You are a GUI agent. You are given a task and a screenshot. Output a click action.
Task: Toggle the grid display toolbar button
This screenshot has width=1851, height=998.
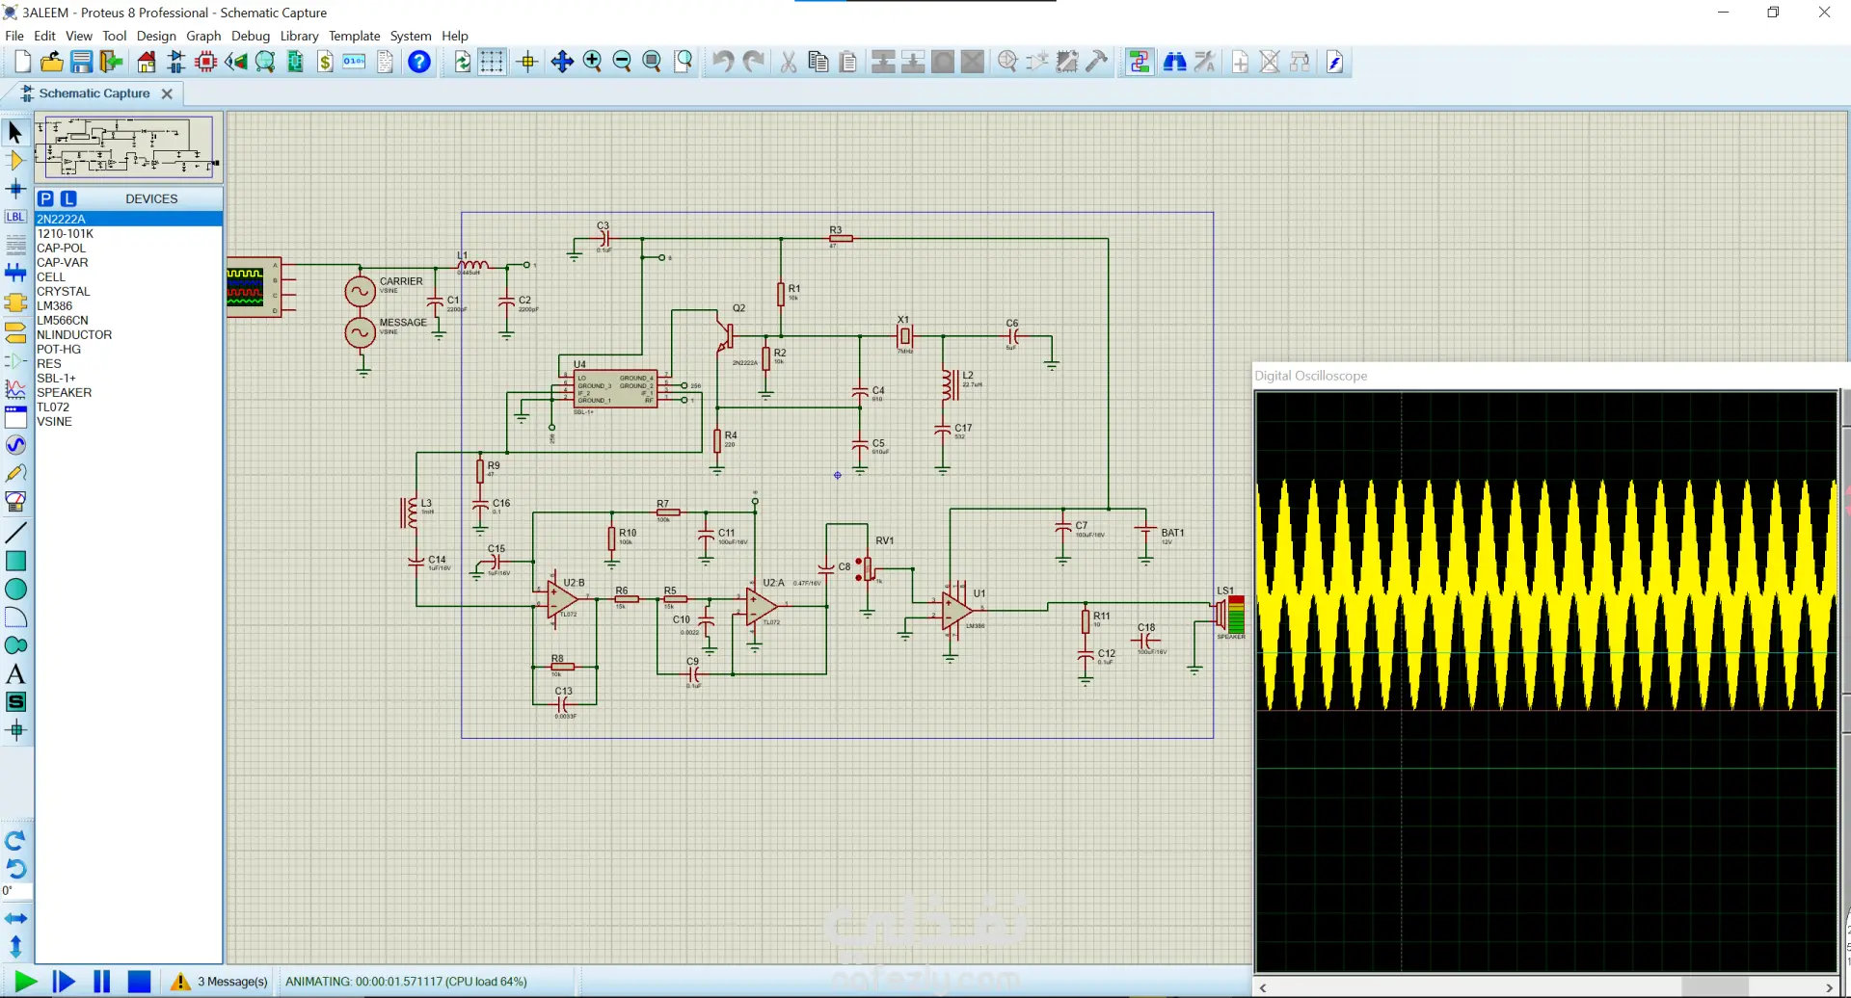(492, 63)
